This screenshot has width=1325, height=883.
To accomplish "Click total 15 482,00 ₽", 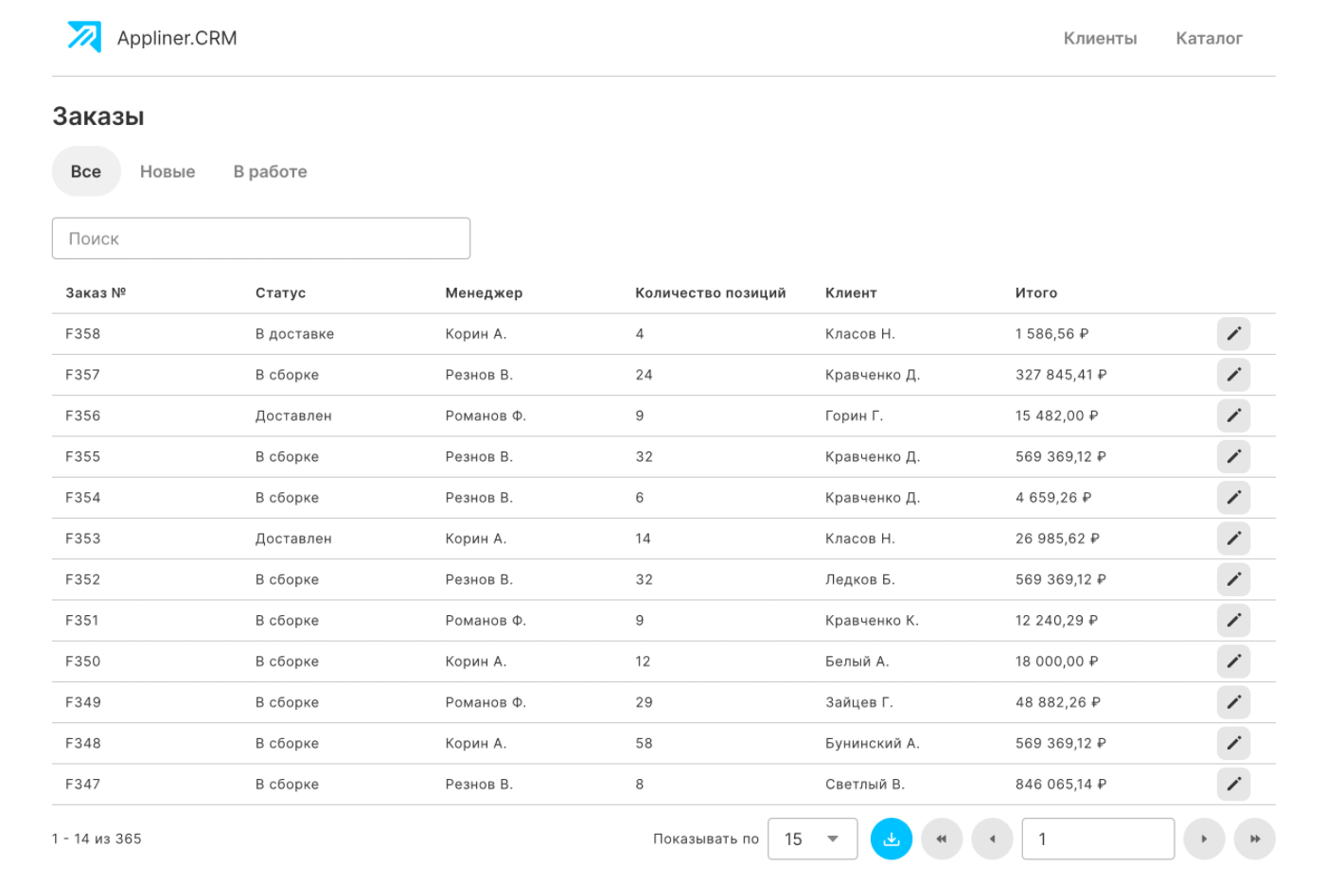I will [x=1056, y=415].
